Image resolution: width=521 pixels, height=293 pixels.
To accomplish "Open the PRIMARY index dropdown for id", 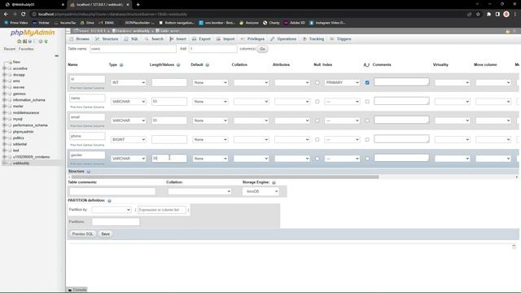I will tap(342, 82).
